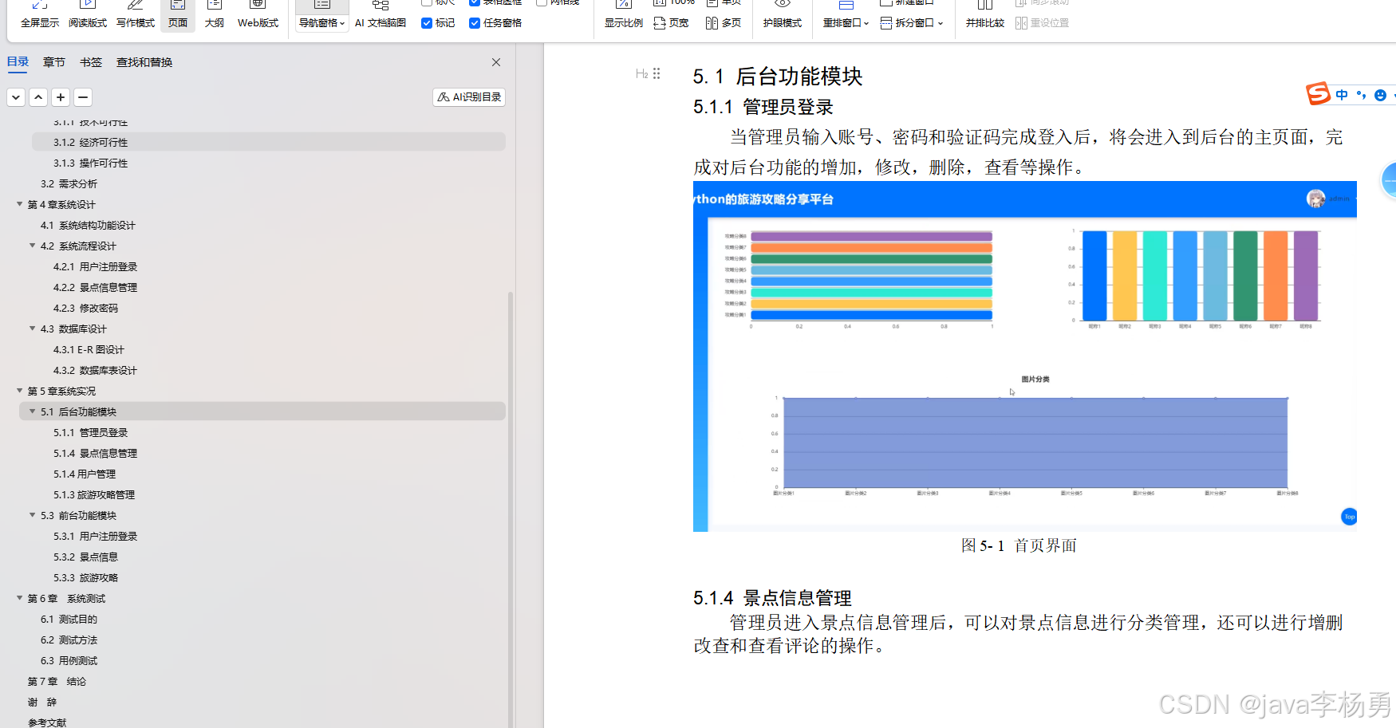Go to 3.2 需求分析 heading
Image resolution: width=1396 pixels, height=728 pixels.
[69, 183]
